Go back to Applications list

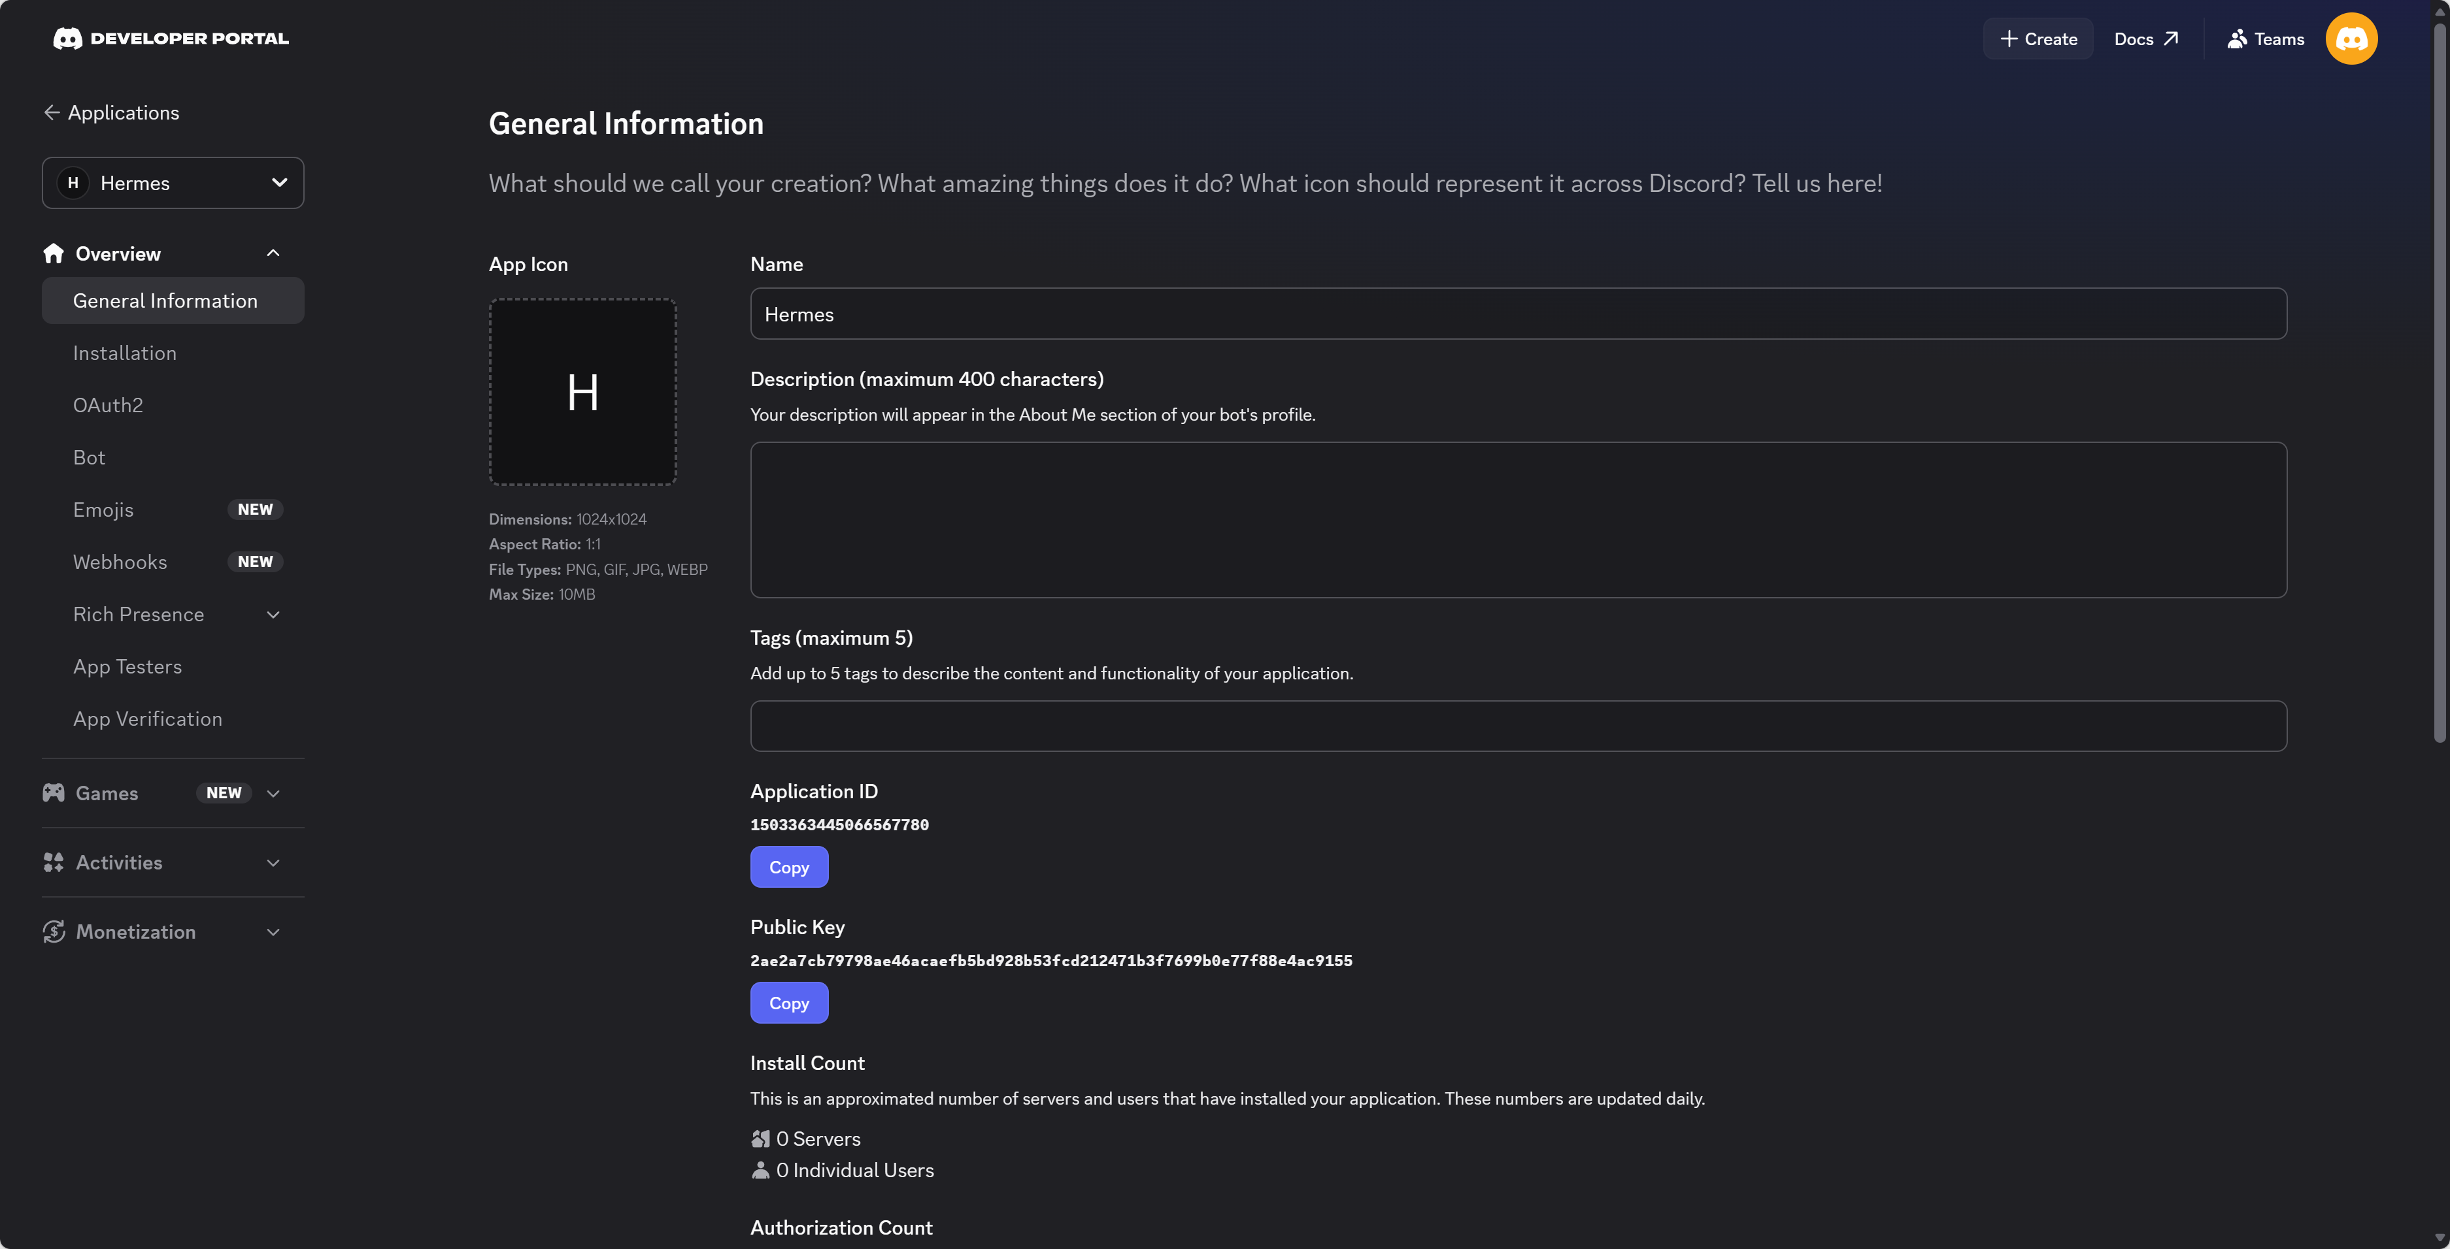point(111,112)
